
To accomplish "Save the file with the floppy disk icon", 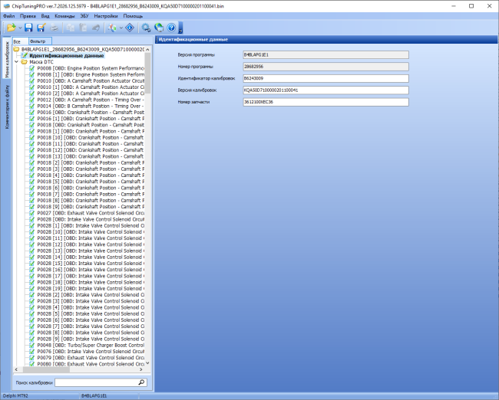I will click(x=28, y=28).
